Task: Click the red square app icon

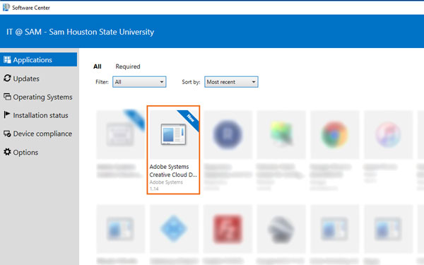Action: coord(228,229)
